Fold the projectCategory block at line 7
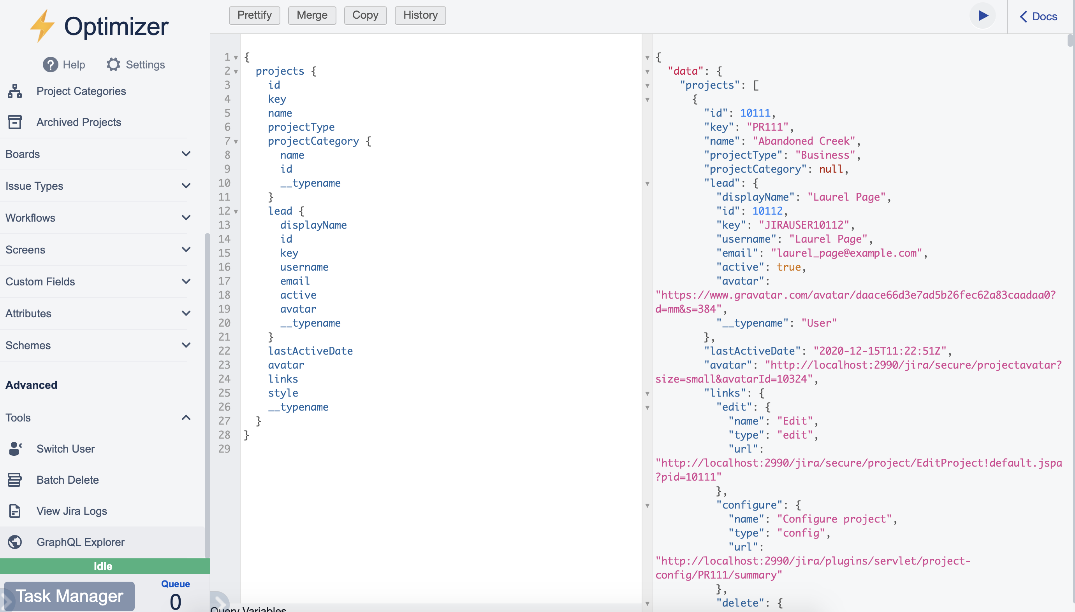Image resolution: width=1075 pixels, height=612 pixels. click(x=236, y=142)
